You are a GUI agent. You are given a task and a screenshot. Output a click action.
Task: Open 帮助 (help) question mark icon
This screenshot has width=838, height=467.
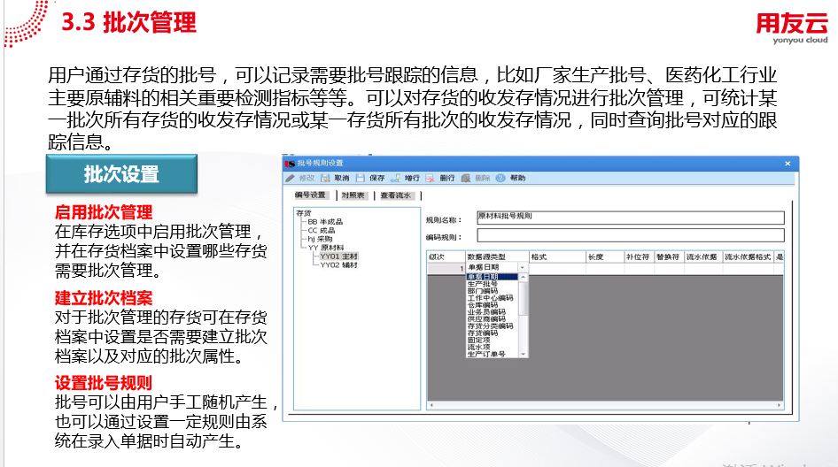coord(500,178)
